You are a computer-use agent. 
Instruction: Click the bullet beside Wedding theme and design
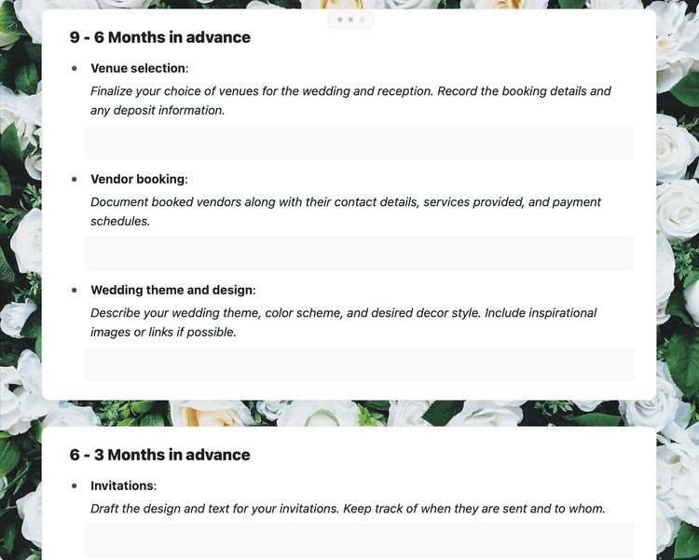click(75, 291)
